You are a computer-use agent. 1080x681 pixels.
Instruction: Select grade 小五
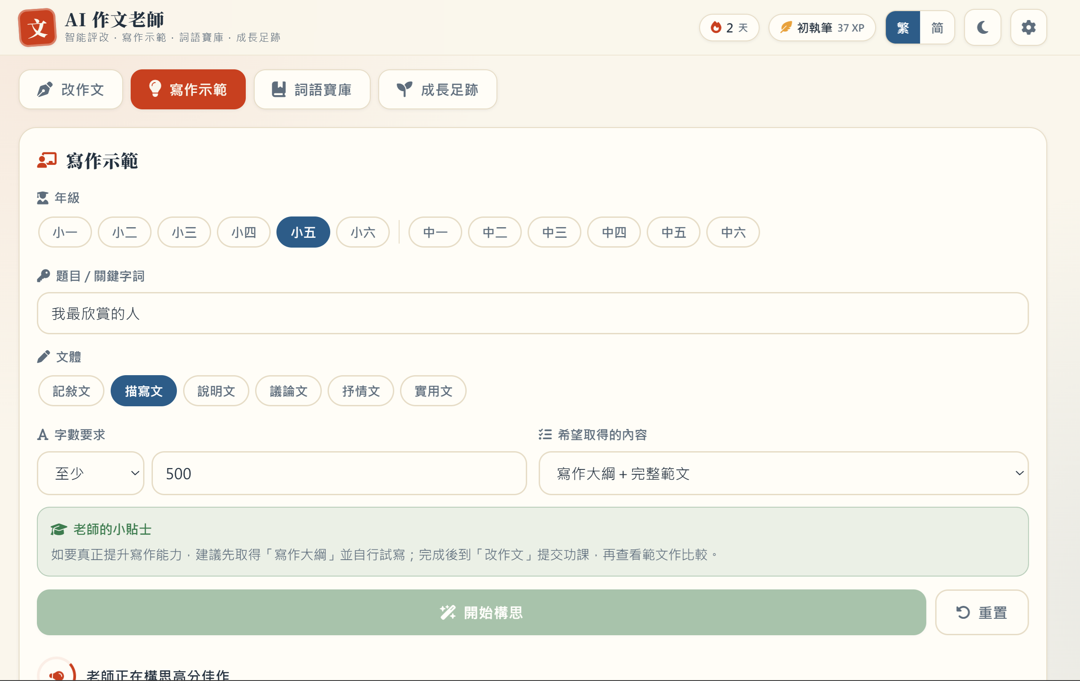click(303, 232)
